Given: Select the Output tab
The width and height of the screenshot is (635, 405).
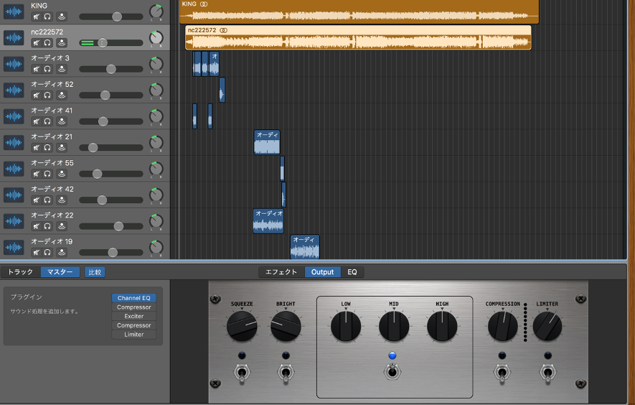Looking at the screenshot, I should point(322,272).
